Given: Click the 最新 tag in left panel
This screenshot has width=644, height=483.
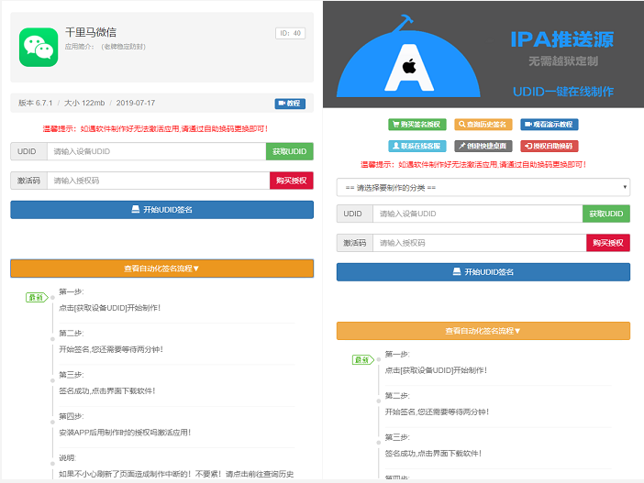Looking at the screenshot, I should (x=37, y=298).
